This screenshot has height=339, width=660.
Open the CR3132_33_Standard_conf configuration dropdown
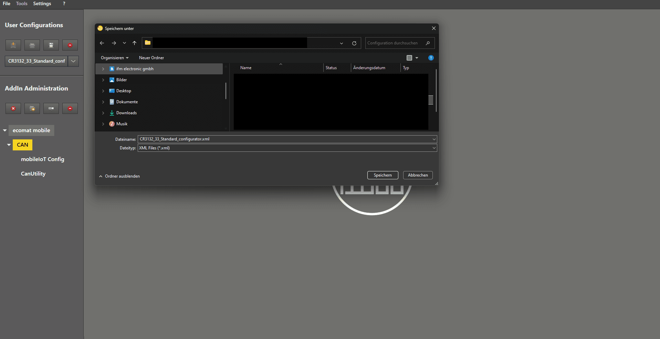click(73, 61)
